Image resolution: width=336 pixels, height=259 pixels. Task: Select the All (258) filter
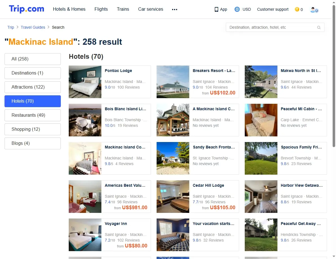pyautogui.click(x=33, y=59)
